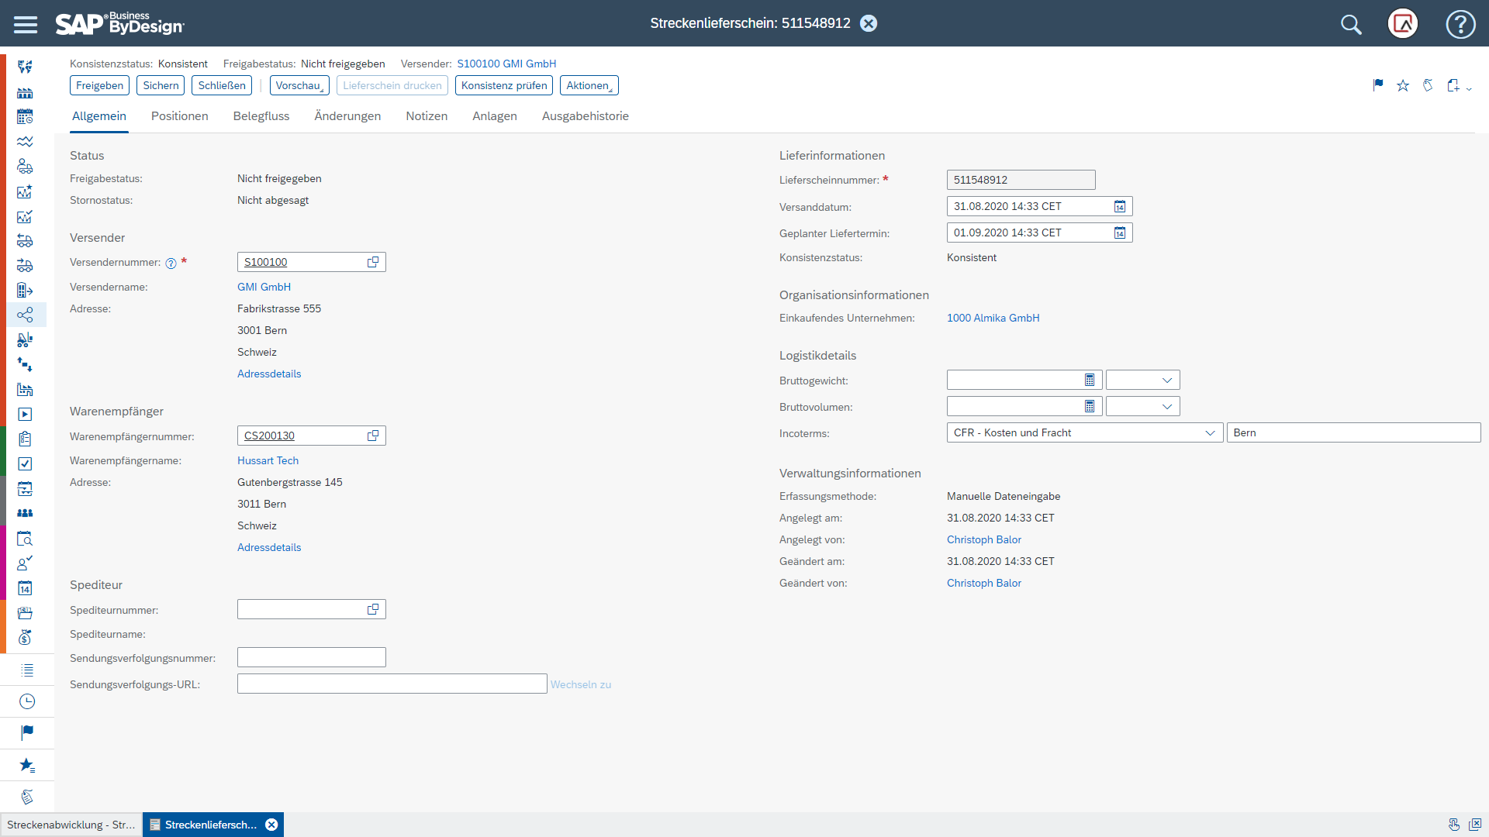This screenshot has width=1489, height=837.
Task: Open the checkbox task sidebar icon
Action: (25, 463)
